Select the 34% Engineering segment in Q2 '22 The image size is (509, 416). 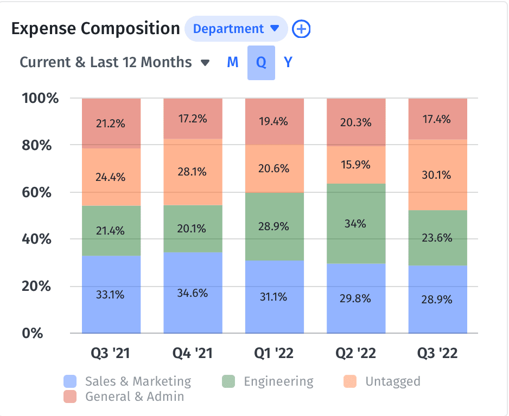[x=355, y=224]
